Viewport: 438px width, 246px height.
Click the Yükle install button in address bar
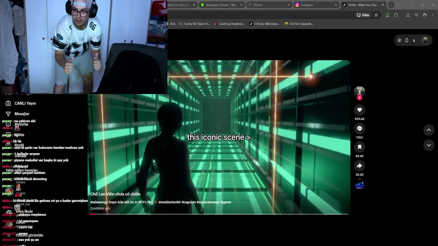coord(363,15)
